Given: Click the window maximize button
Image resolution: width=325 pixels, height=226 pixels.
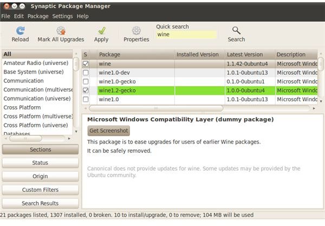Looking at the screenshot, I should (x=22, y=6).
